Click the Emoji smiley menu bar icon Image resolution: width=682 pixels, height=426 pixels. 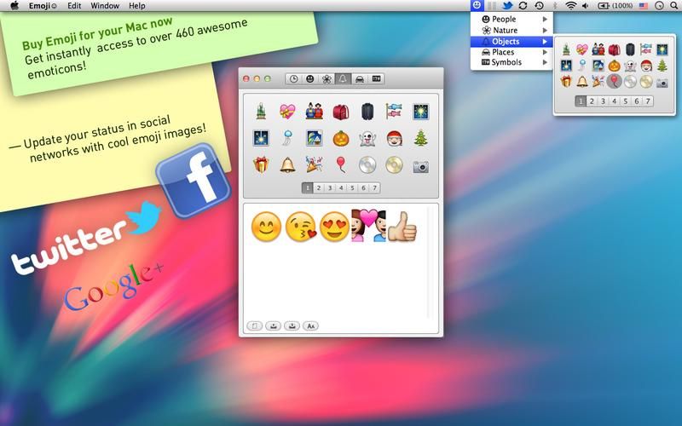coord(476,5)
